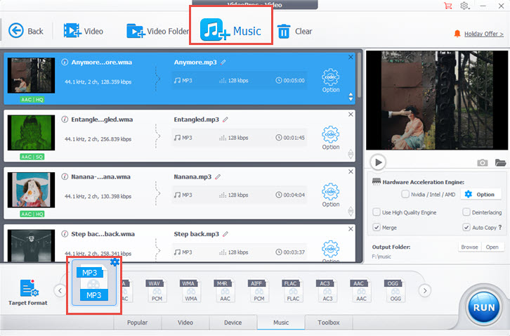Screen dimensions: 510x336
Task: Open the folder icon under preview
Action: pos(500,162)
